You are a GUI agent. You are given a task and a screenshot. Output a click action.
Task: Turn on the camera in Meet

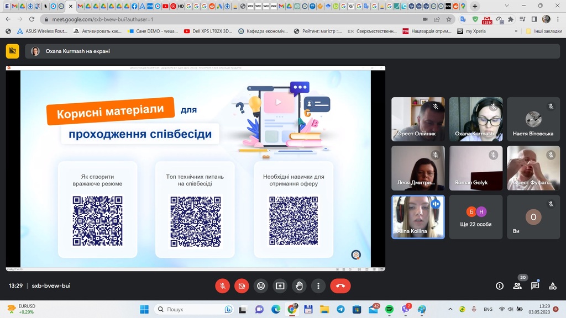[242, 286]
